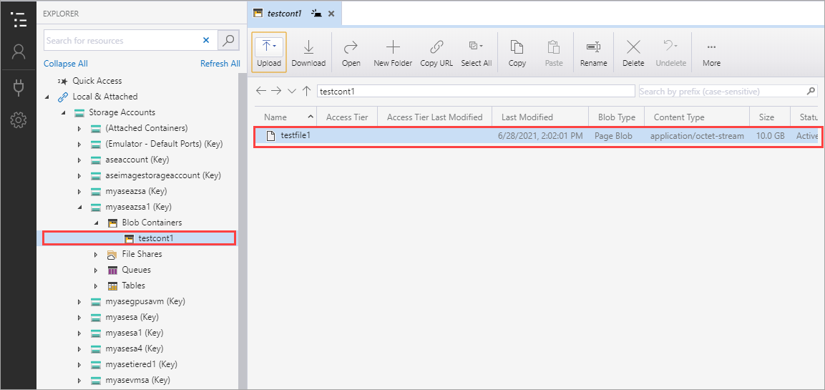The image size is (825, 390).
Task: Click the Refresh All link
Action: pos(220,63)
